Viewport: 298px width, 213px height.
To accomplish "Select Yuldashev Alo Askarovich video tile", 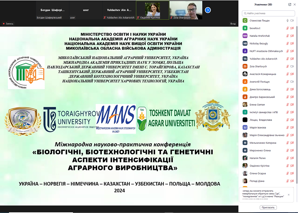I will tap(119, 10).
